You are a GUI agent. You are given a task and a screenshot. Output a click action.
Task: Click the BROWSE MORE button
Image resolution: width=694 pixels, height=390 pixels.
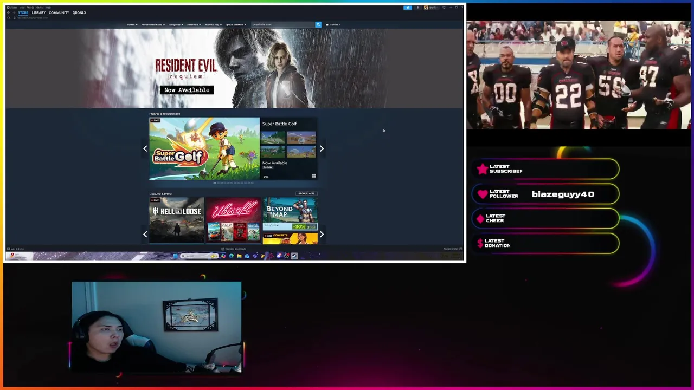pyautogui.click(x=306, y=193)
